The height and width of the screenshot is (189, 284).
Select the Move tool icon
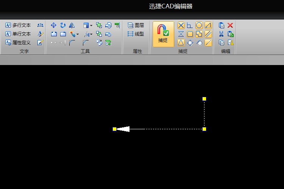[x=53, y=25]
